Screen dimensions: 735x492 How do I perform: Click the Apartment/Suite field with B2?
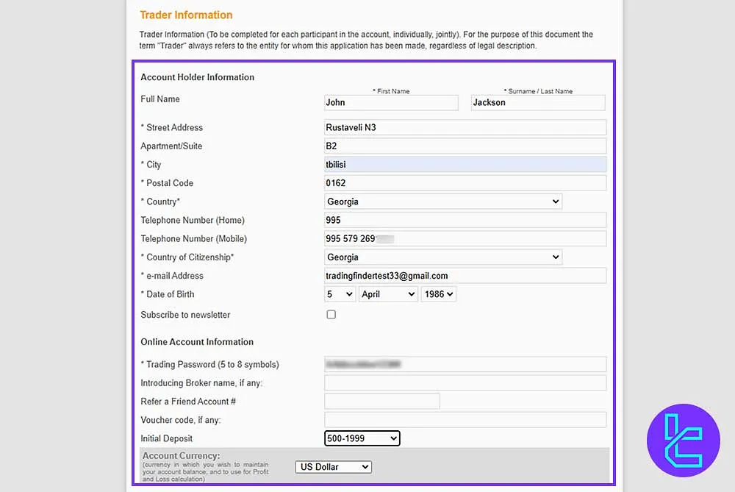coord(465,146)
